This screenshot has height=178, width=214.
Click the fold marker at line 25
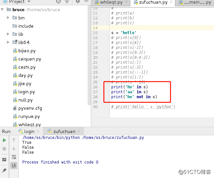pyautogui.click(x=109, y=82)
